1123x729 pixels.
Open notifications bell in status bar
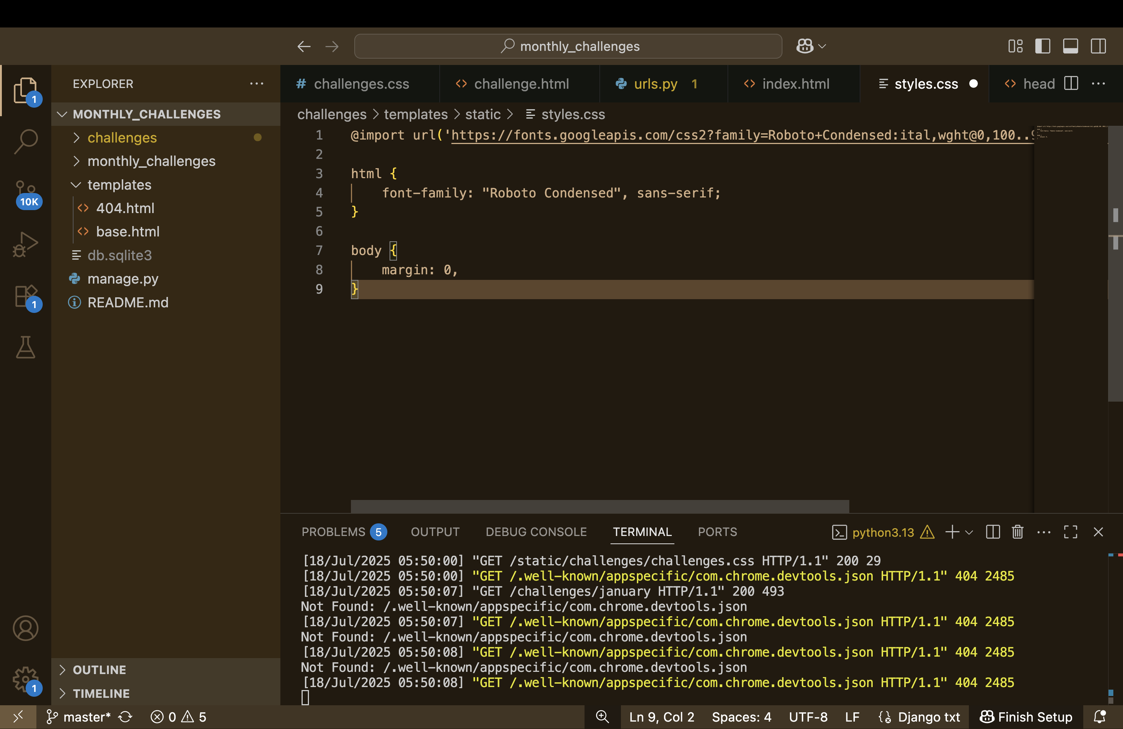[1100, 717]
